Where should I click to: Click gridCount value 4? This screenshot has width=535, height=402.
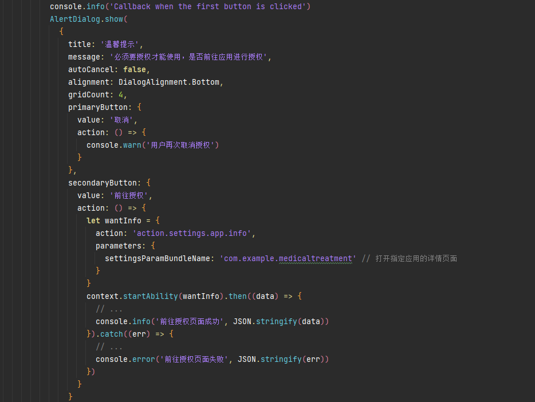(x=121, y=95)
